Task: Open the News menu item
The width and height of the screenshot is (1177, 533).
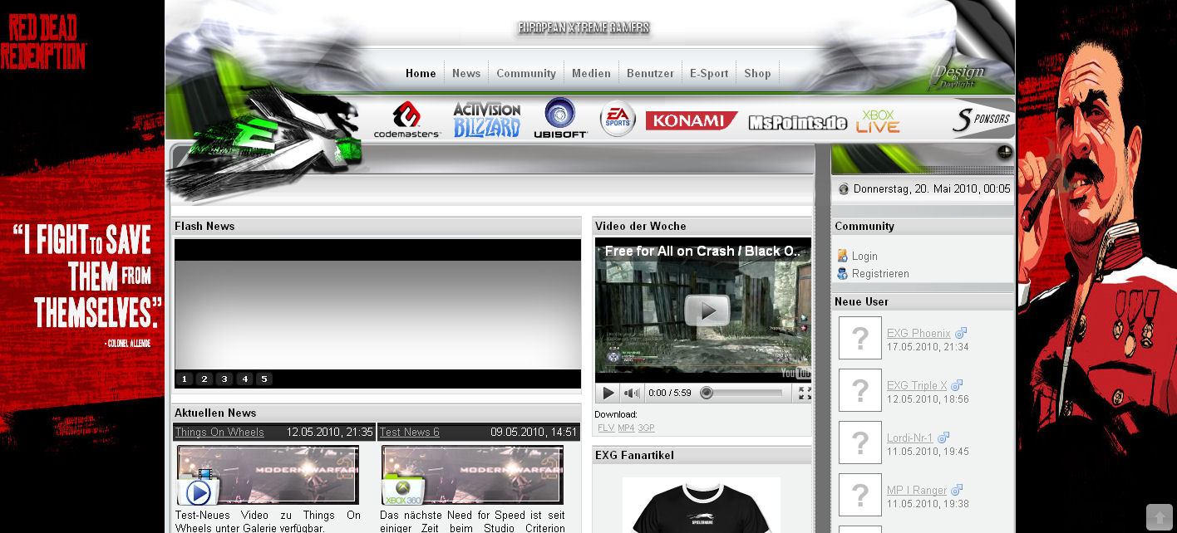Action: coord(466,73)
